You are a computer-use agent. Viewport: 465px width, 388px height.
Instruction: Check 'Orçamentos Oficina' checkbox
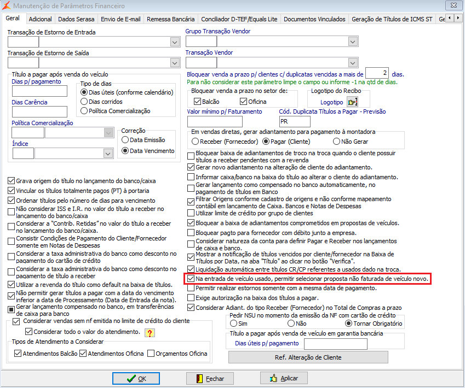point(151,354)
